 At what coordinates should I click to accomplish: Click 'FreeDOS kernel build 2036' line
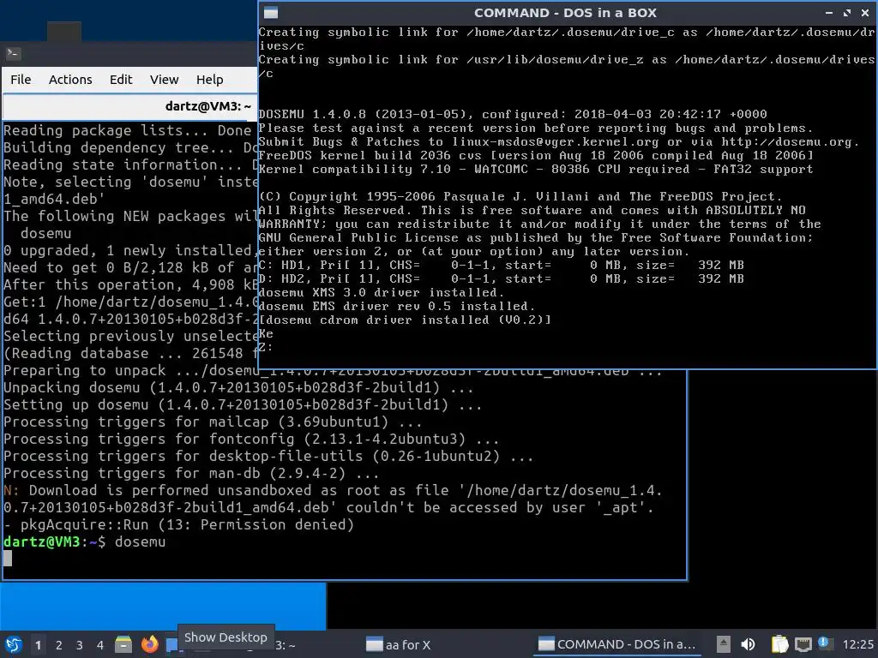click(536, 156)
